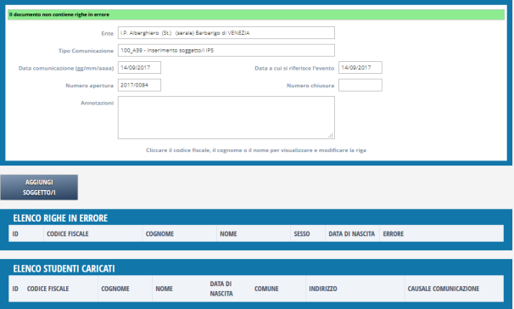514x309 pixels.
Task: Click the empty Numero chiusura field
Action: click(x=360, y=85)
